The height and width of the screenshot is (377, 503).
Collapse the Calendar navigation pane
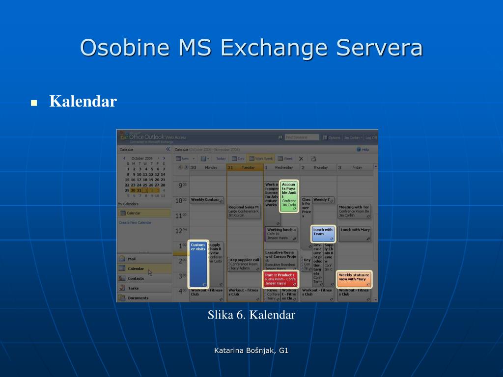[168, 149]
